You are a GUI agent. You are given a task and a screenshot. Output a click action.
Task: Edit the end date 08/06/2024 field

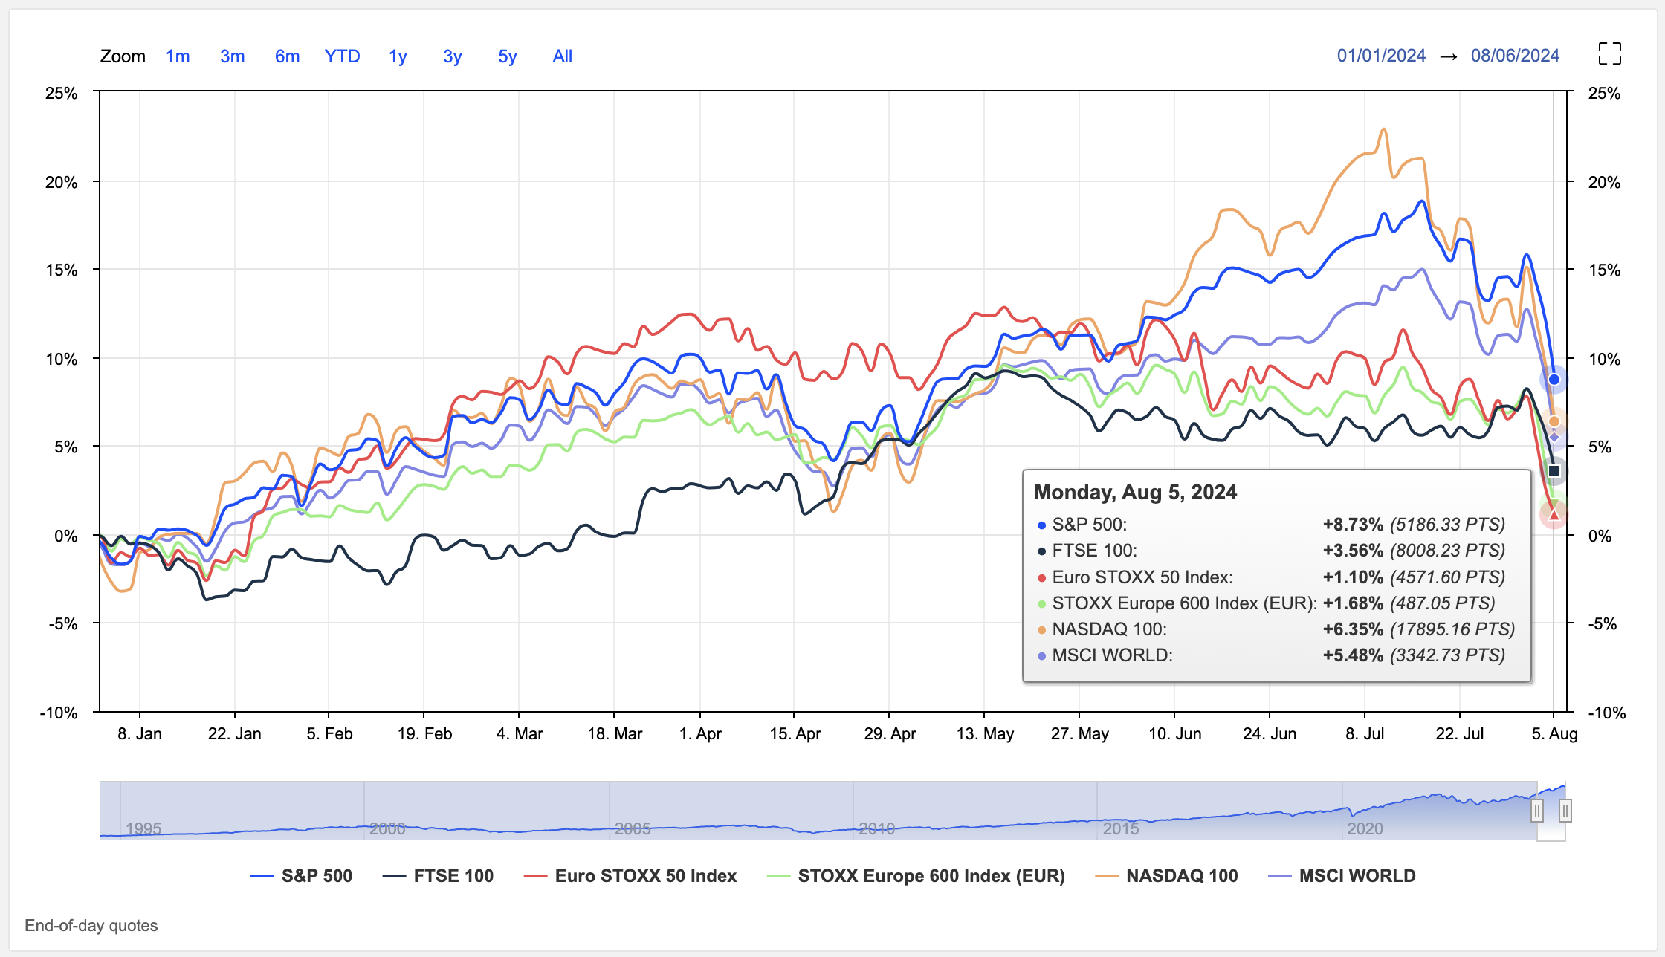[1515, 56]
